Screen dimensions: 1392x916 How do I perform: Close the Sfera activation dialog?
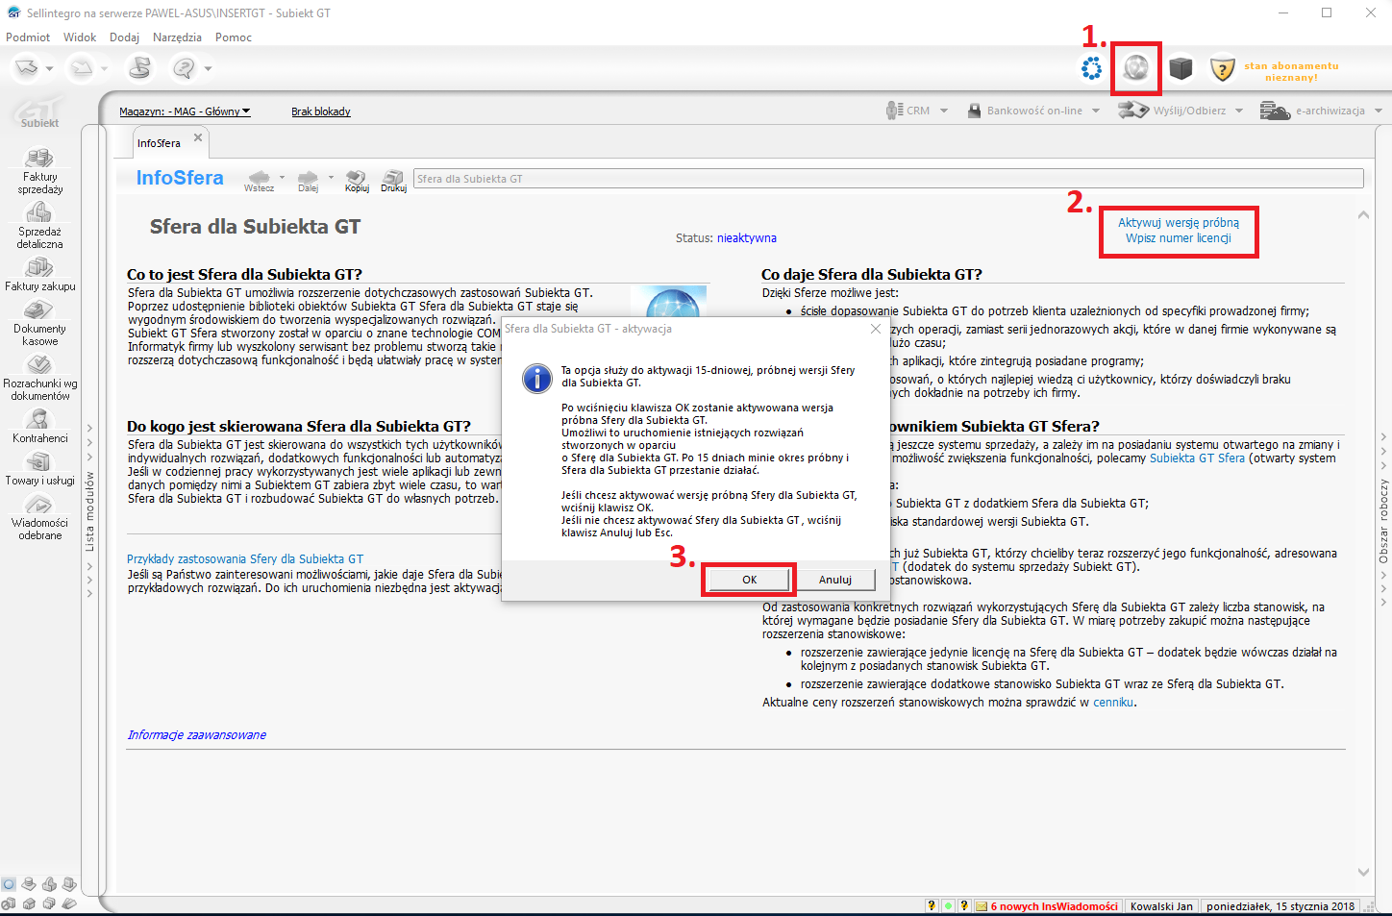[875, 329]
